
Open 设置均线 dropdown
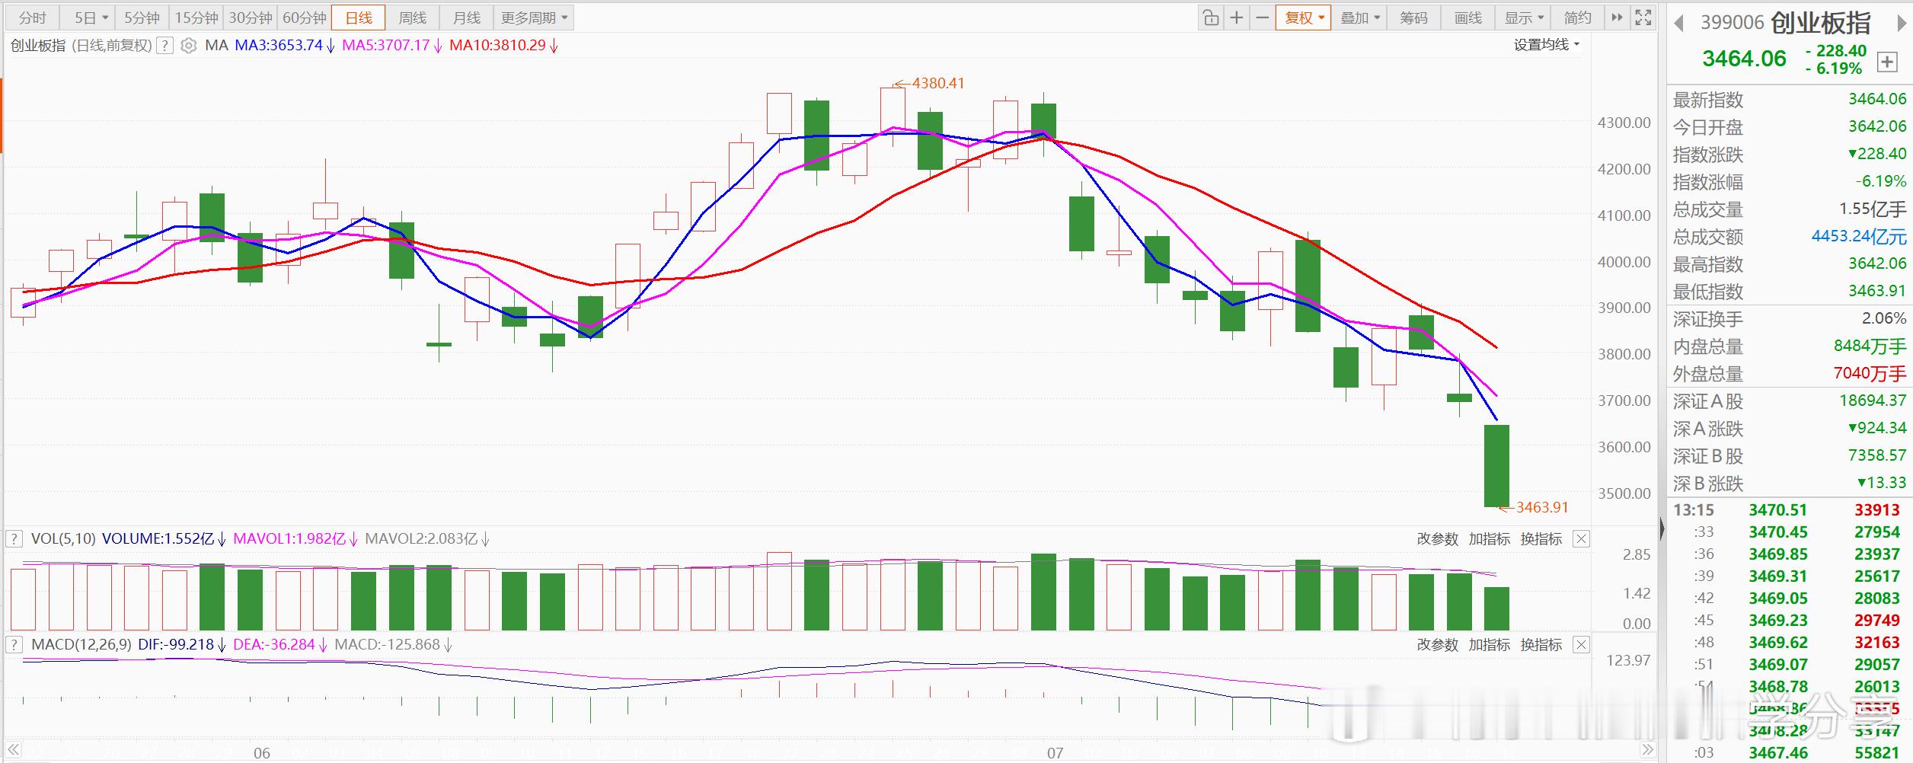1547,45
